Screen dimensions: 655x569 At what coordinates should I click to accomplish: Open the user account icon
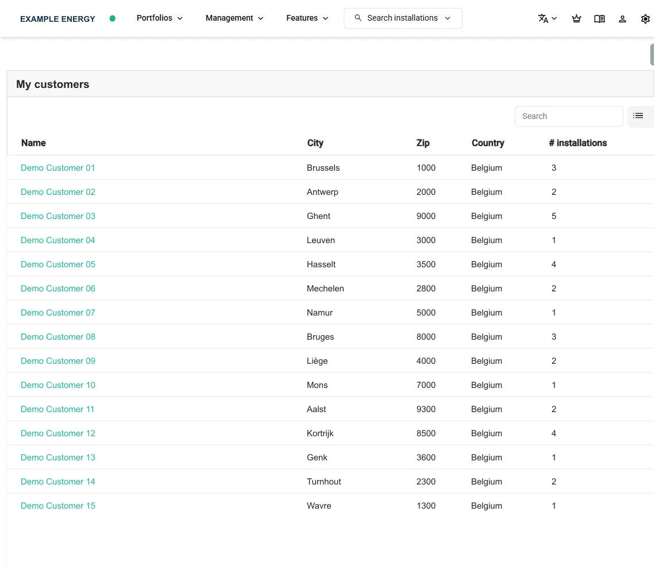coord(622,19)
